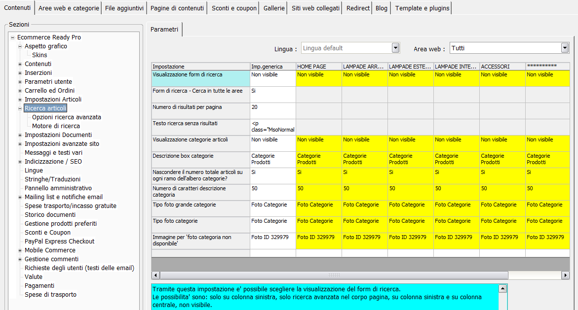Collapse the Ecommerce Ready Pro root node
Viewport: 578px width, 310px height.
[12, 37]
